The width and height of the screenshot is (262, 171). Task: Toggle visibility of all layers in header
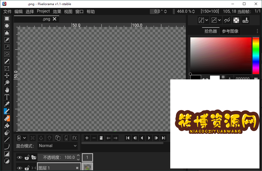[20, 157]
